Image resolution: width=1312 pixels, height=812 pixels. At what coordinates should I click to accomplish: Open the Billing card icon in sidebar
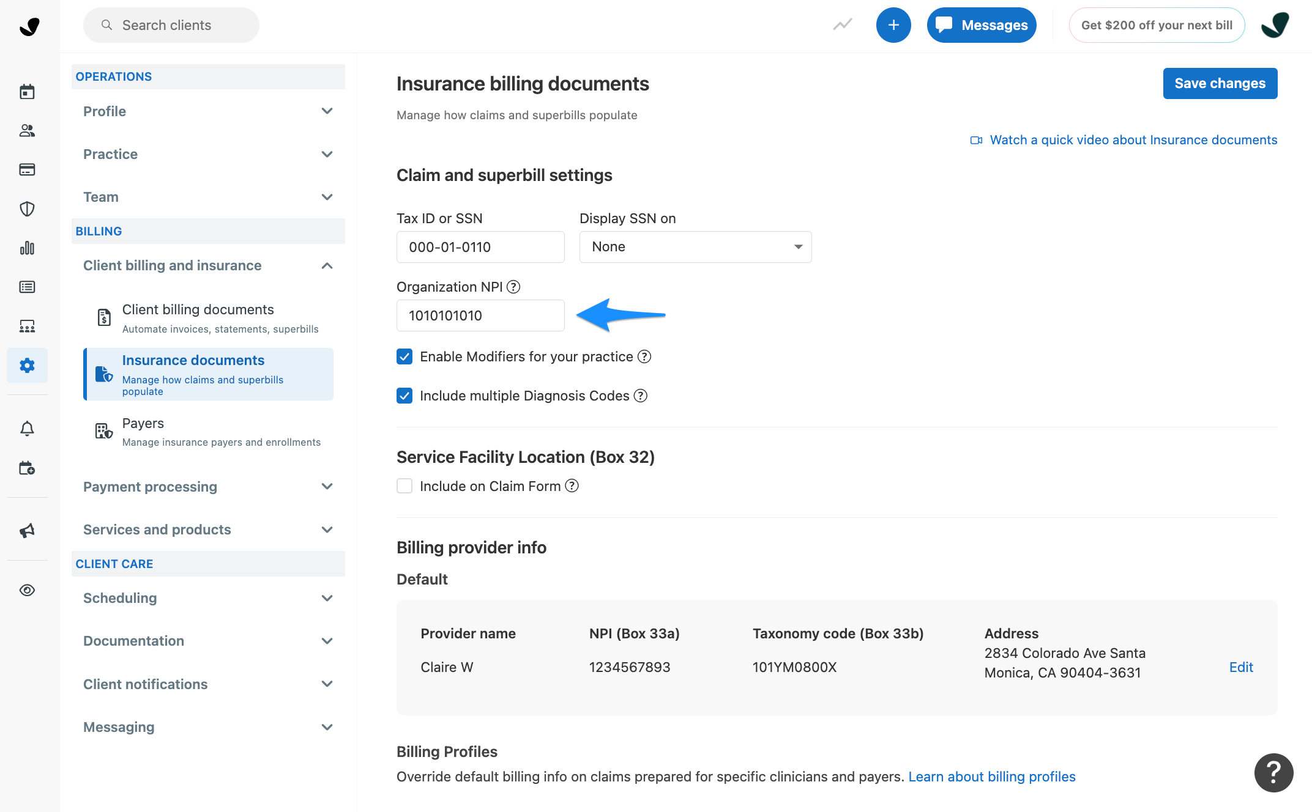tap(28, 169)
